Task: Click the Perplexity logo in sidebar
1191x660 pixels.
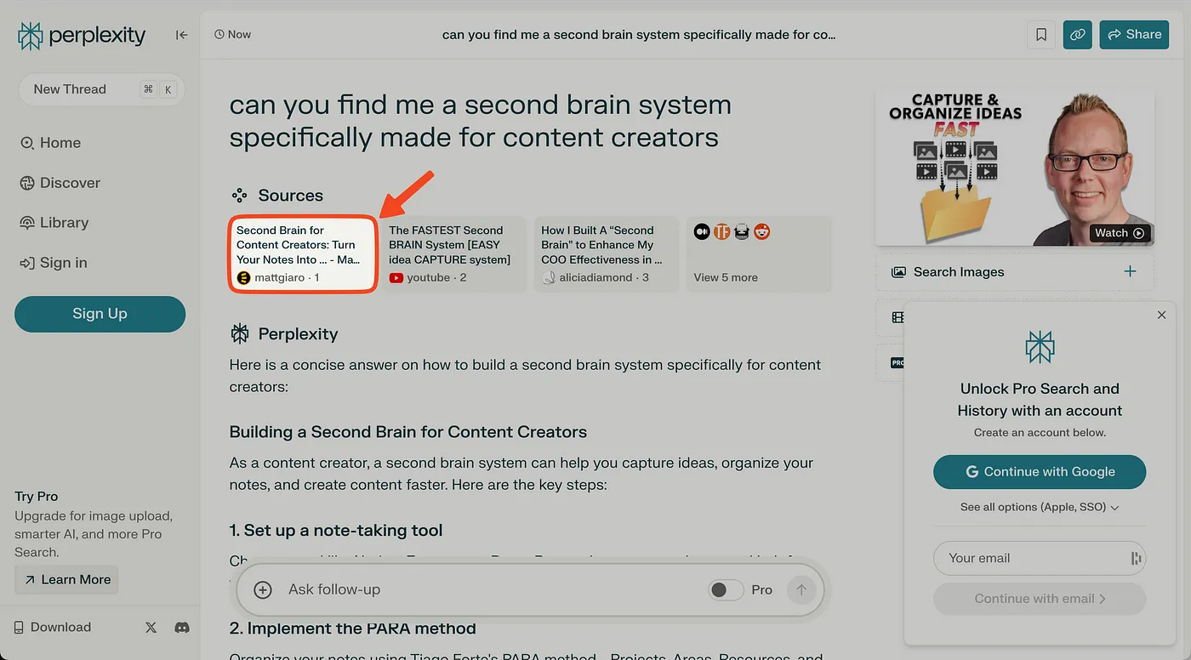Action: (x=82, y=36)
